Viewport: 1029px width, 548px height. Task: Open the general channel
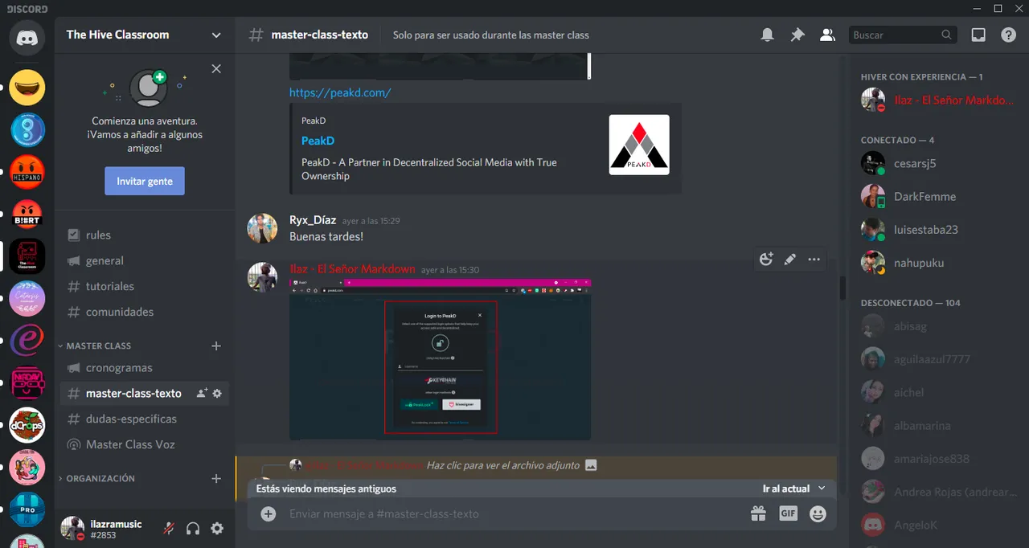coord(145,260)
